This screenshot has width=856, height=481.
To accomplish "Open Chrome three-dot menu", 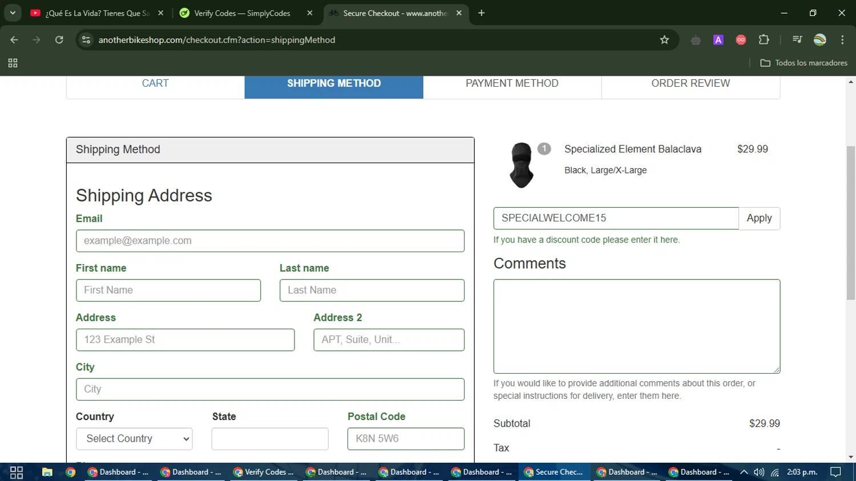I will pos(842,40).
